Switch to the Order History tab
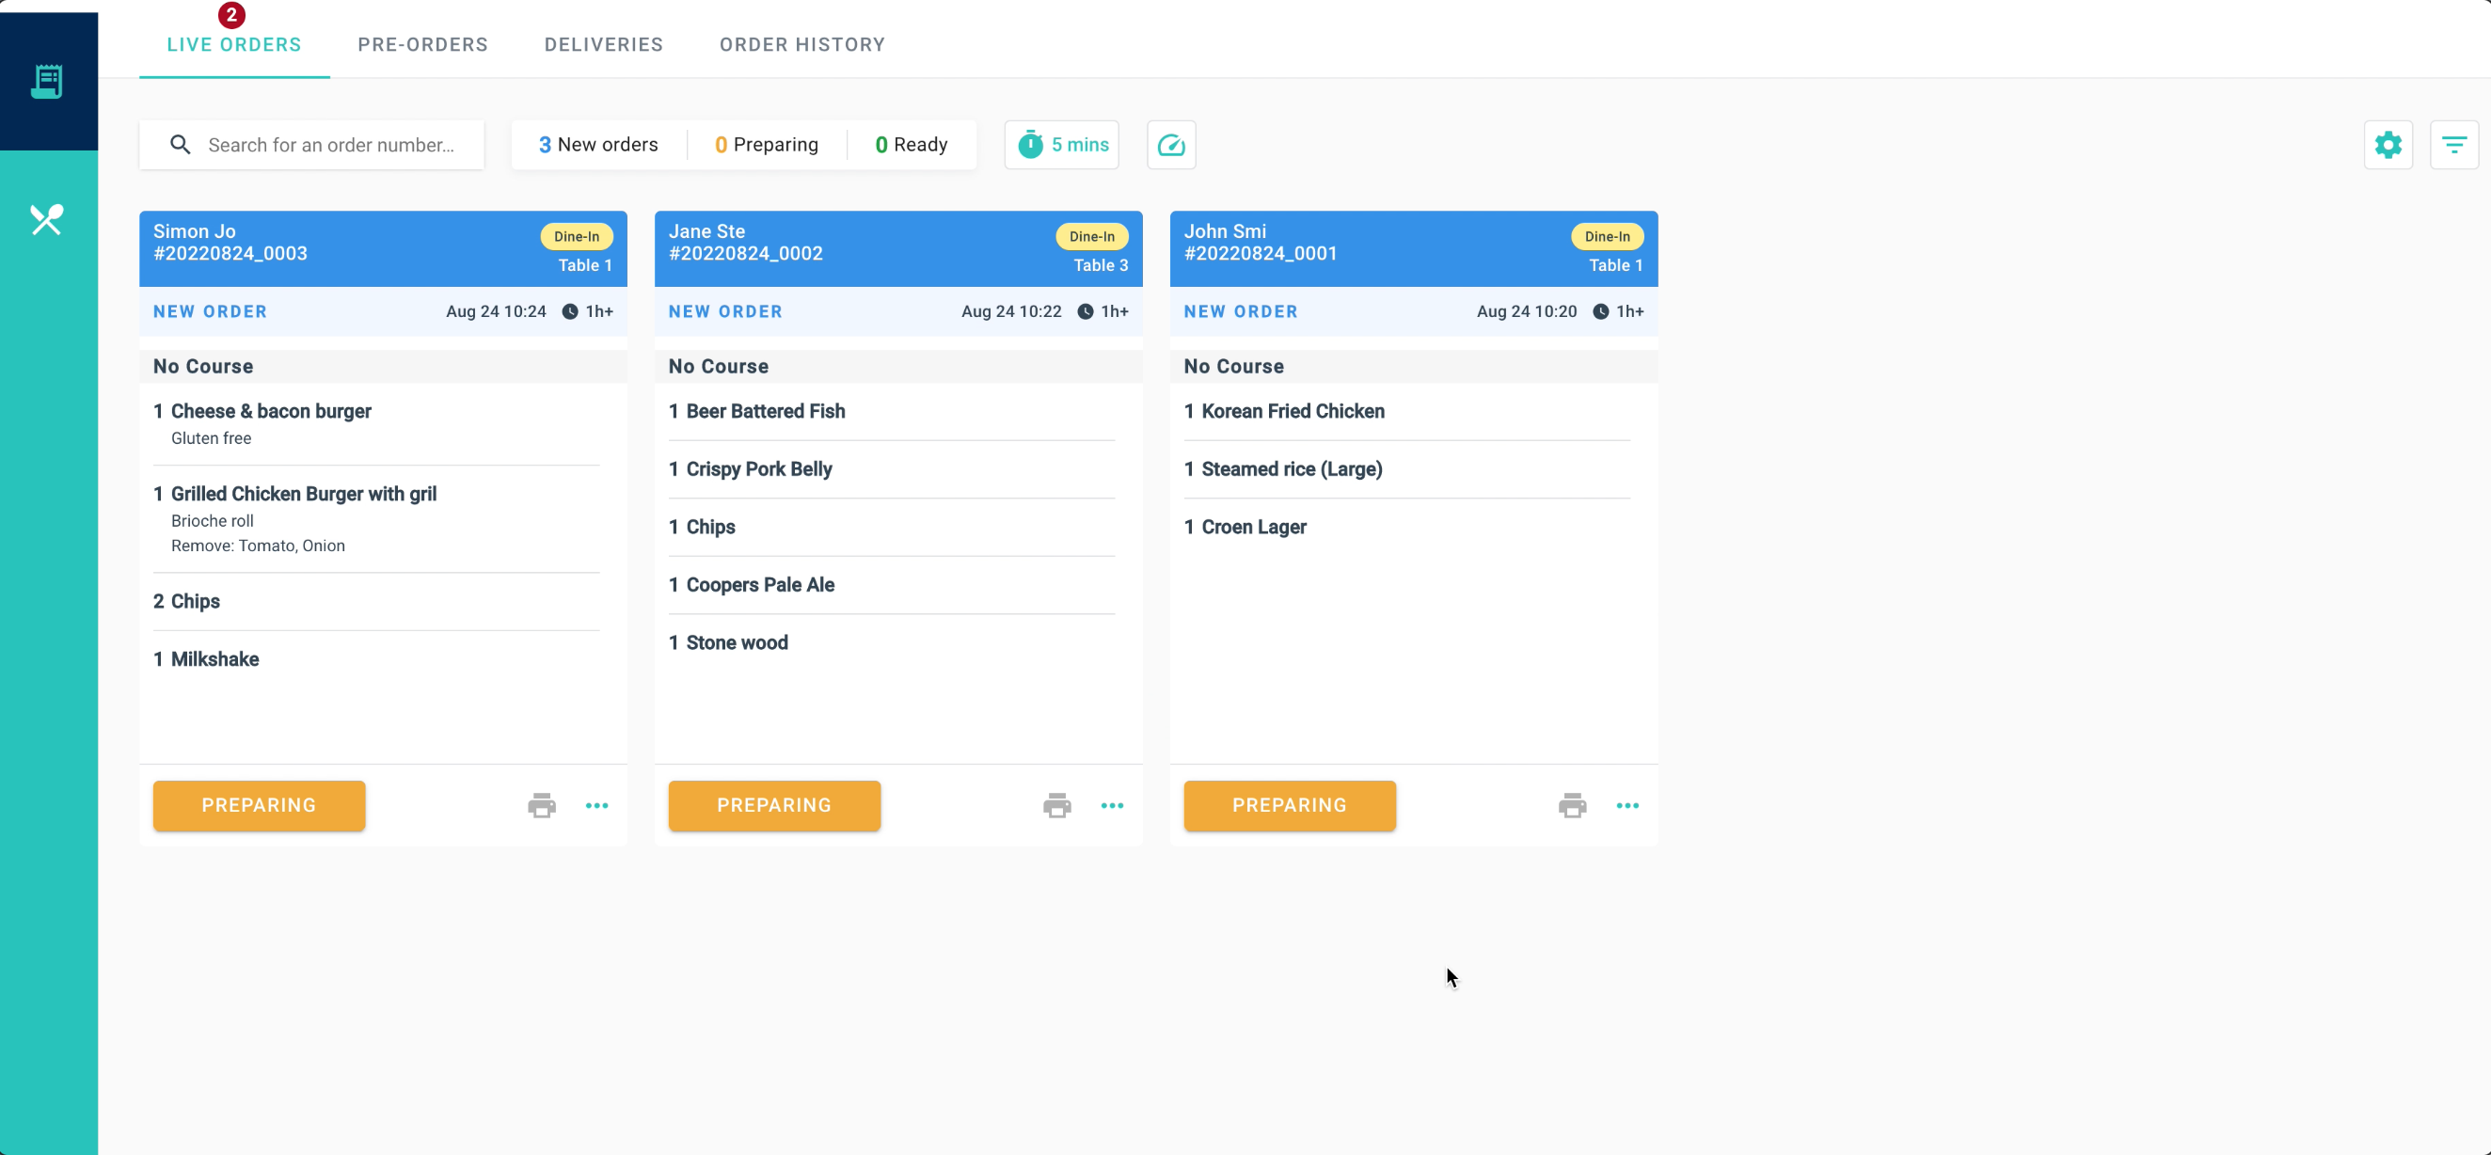Viewport: 2491px width, 1155px height. tap(801, 44)
